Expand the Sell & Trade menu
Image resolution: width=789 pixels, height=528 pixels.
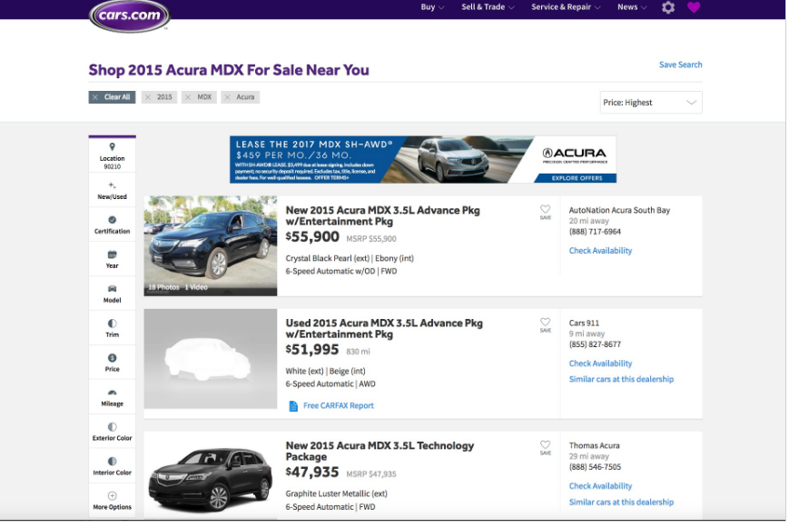point(488,7)
